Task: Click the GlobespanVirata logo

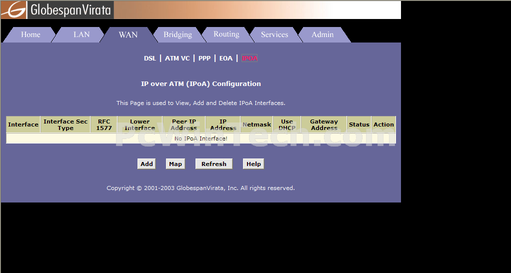Action: pos(57,9)
